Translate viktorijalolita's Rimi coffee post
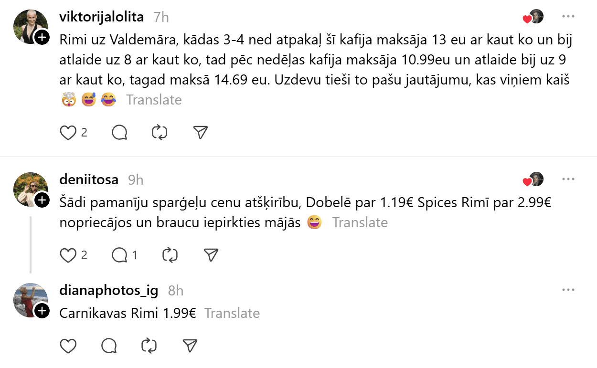The width and height of the screenshot is (597, 368). pyautogui.click(x=154, y=100)
